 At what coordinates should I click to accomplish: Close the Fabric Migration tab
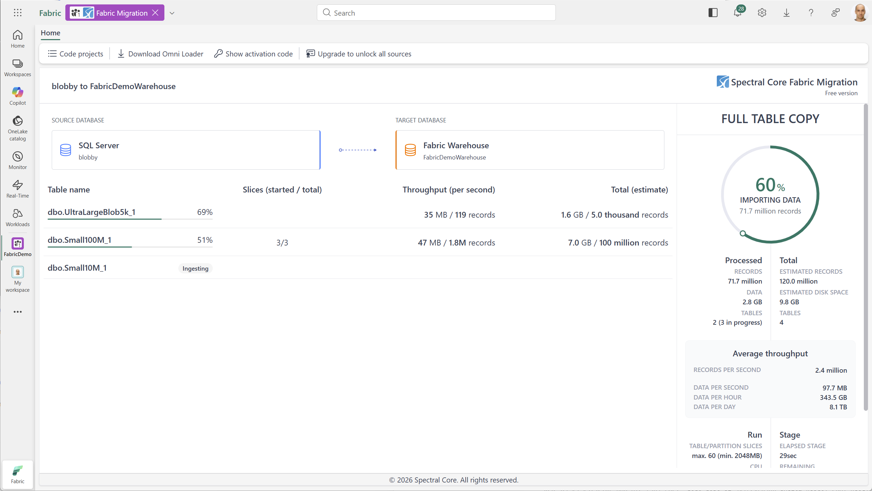[x=156, y=13]
